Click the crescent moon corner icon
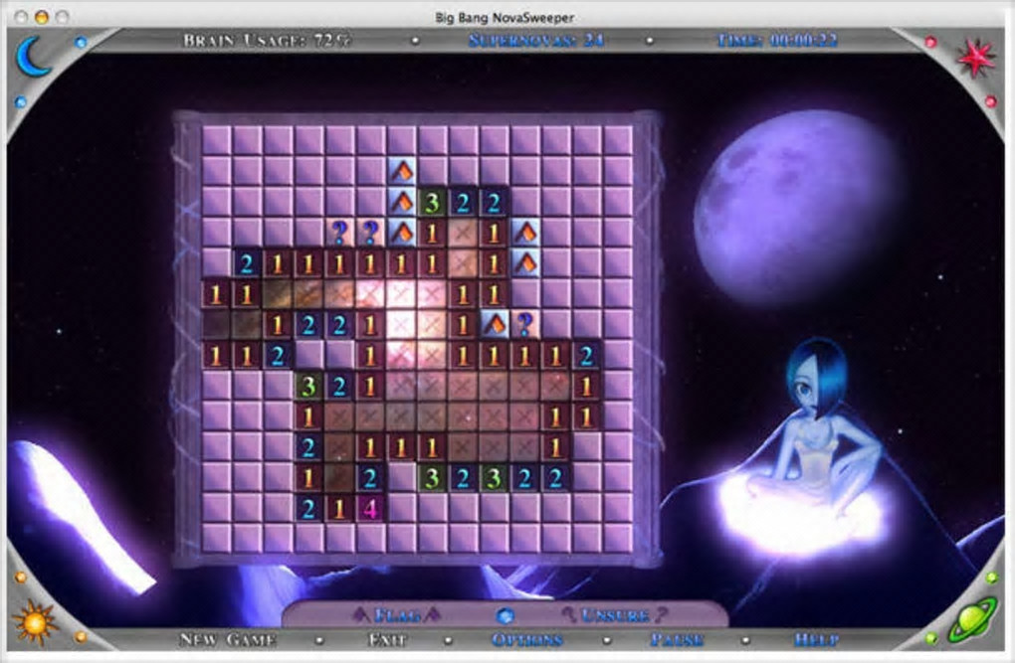Screen dimensions: 1015x663 tap(33, 58)
